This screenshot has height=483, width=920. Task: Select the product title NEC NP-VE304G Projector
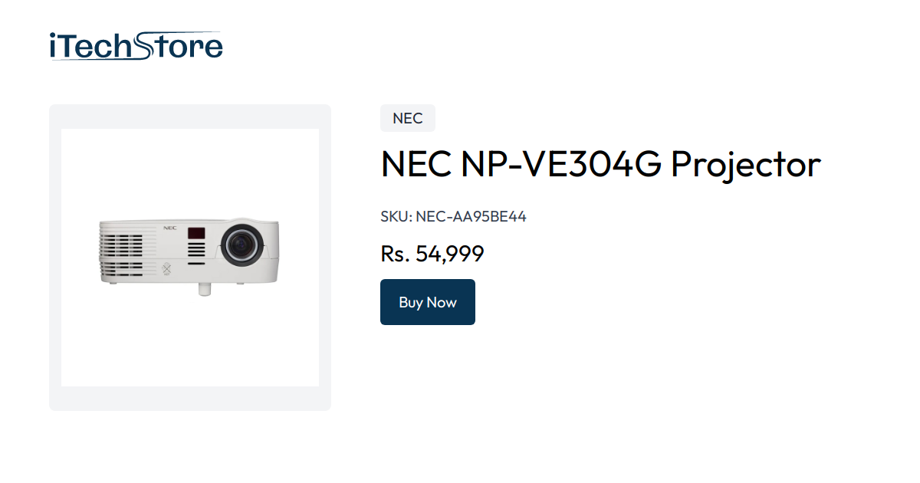(600, 164)
